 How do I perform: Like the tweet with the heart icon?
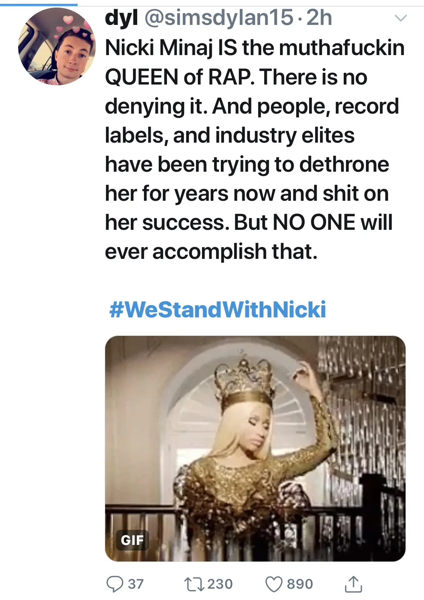[x=274, y=584]
